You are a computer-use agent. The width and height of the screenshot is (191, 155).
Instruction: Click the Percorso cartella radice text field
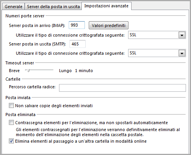coord(122,88)
